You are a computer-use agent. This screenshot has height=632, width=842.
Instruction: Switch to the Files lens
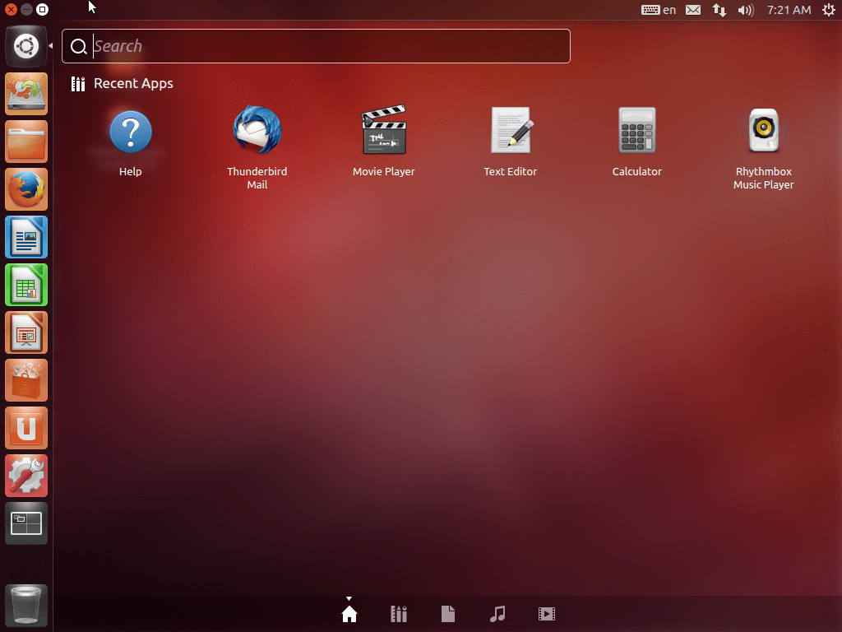(448, 614)
